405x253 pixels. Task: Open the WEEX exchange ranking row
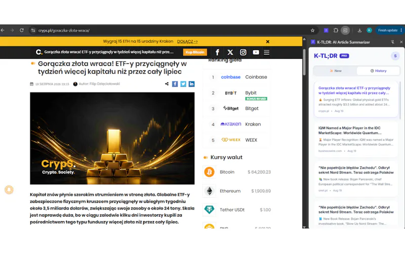pyautogui.click(x=237, y=140)
